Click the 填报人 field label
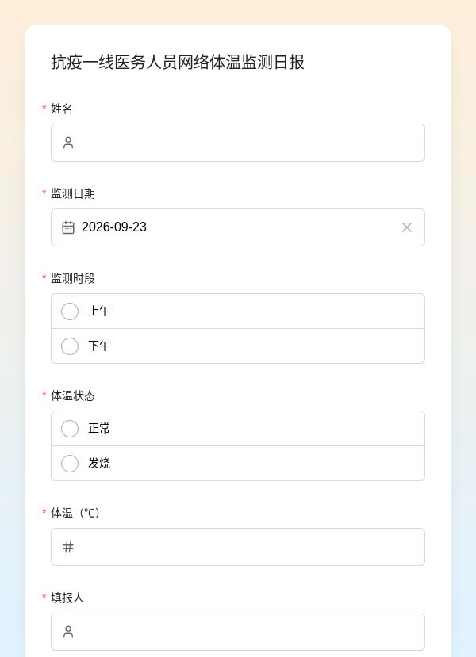This screenshot has height=657, width=476. [x=67, y=598]
